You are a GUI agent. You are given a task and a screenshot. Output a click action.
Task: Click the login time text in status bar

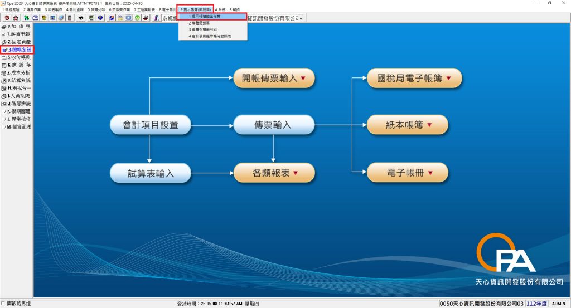(218, 304)
